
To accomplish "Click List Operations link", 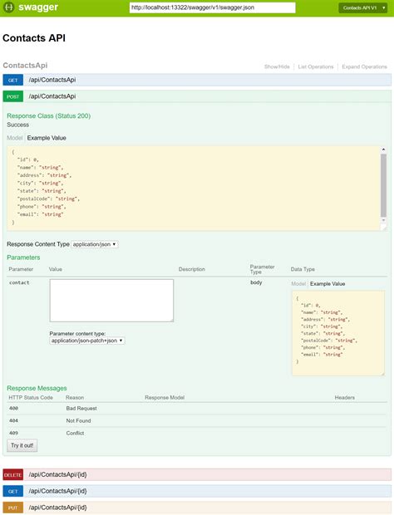I will coord(316,66).
